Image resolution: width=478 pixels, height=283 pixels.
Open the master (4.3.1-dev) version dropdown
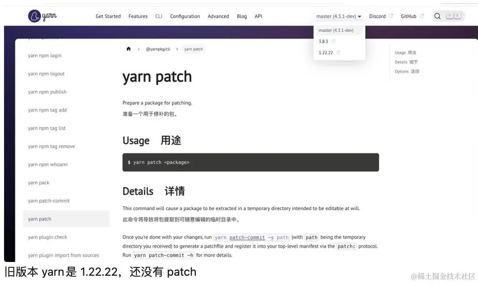point(339,16)
